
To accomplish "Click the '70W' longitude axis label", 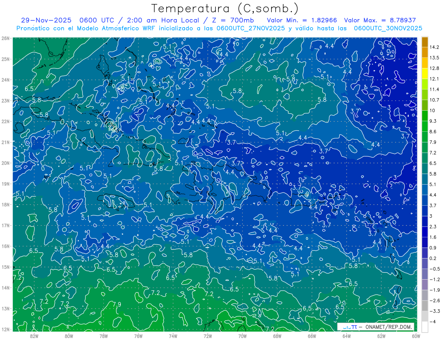I will (x=242, y=336).
